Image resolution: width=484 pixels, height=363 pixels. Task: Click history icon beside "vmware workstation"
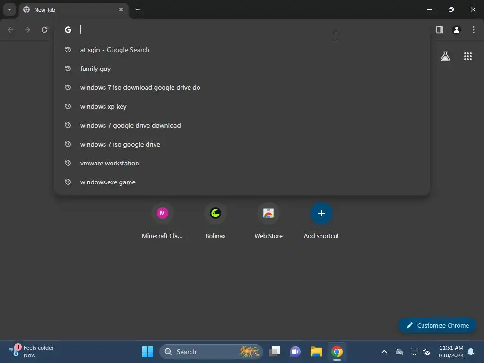click(68, 163)
